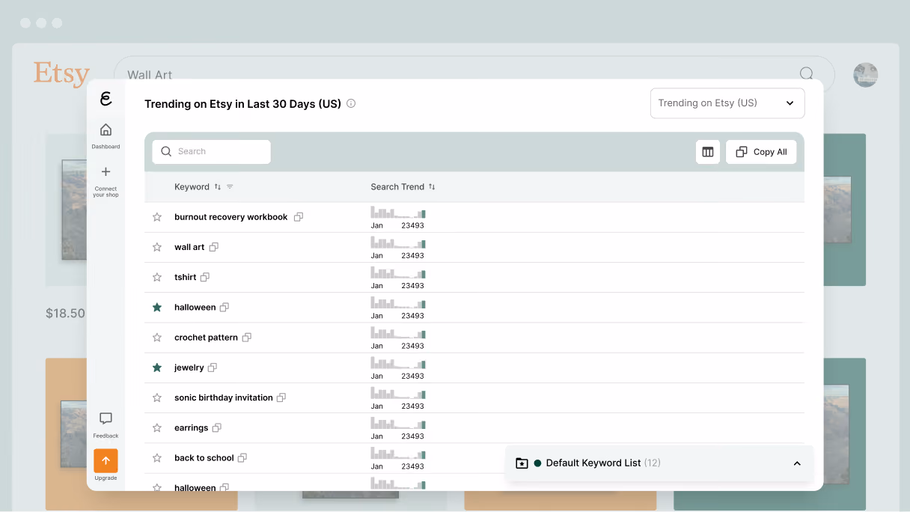Copy the 'crochet pattern' keyword

(247, 338)
